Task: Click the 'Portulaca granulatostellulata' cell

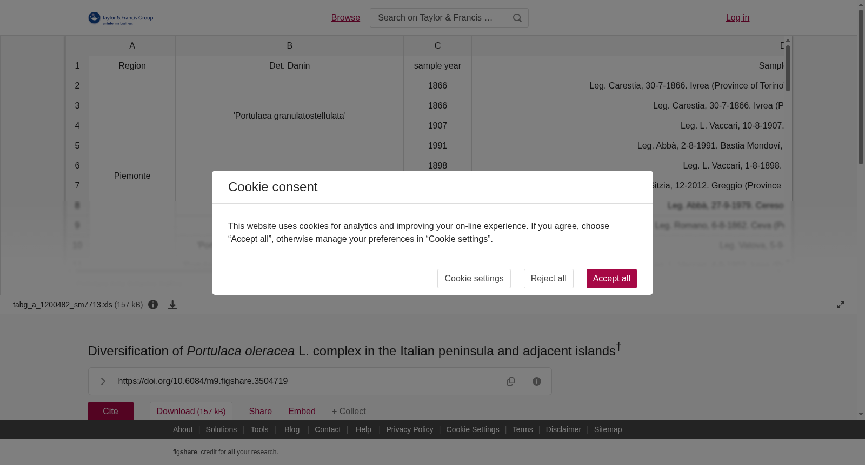Action: click(x=289, y=116)
